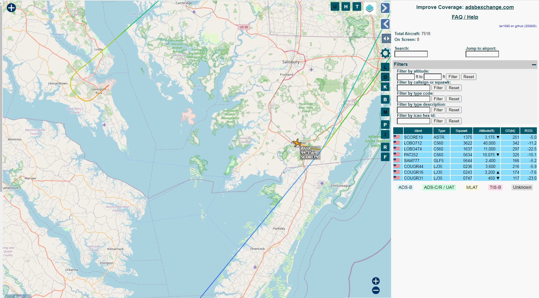Apply the altitude Filter button
Screen dimensions: 539x298
coord(453,77)
